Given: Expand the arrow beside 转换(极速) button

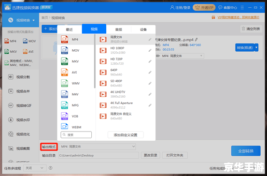Looking at the screenshot, I should click(x=256, y=47).
